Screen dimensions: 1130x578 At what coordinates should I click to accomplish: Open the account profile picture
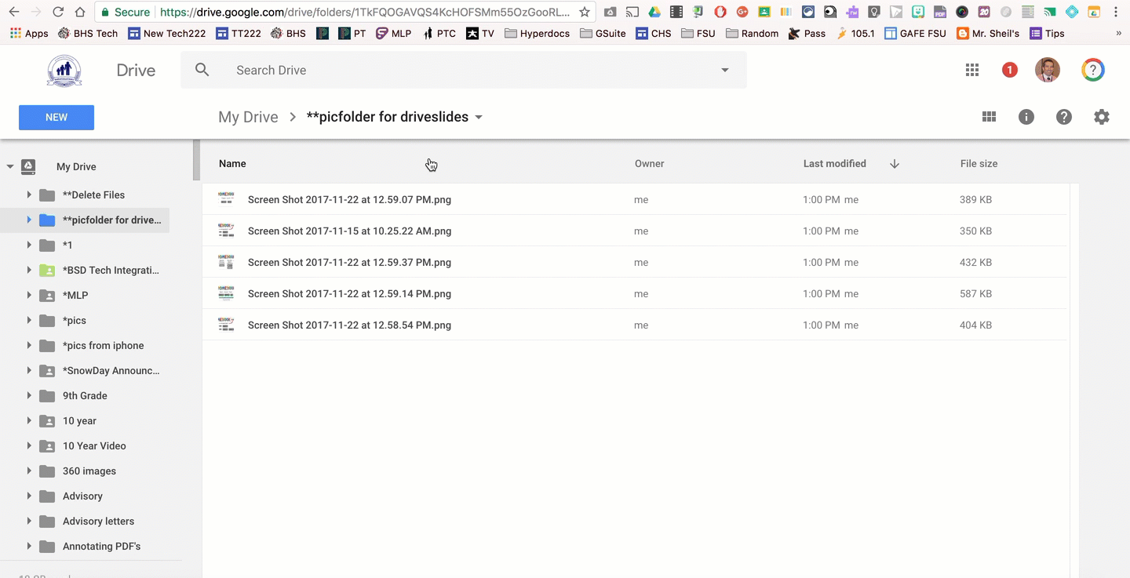click(x=1047, y=70)
